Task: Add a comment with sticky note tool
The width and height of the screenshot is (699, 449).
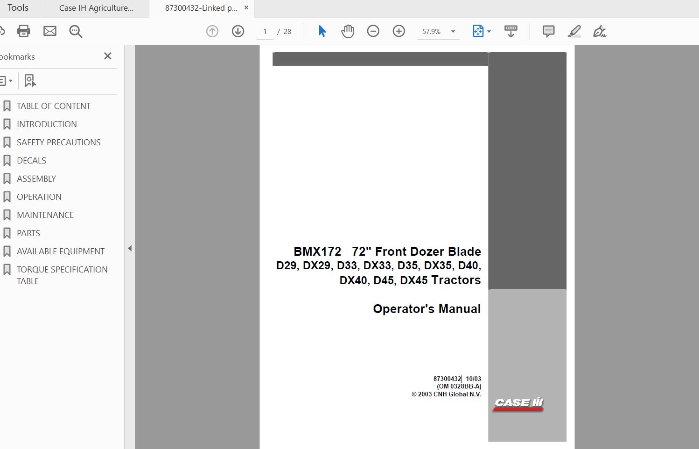Action: pos(549,31)
